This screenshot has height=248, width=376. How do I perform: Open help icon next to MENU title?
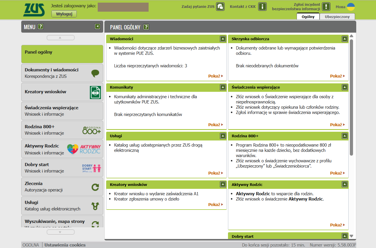tap(41, 27)
